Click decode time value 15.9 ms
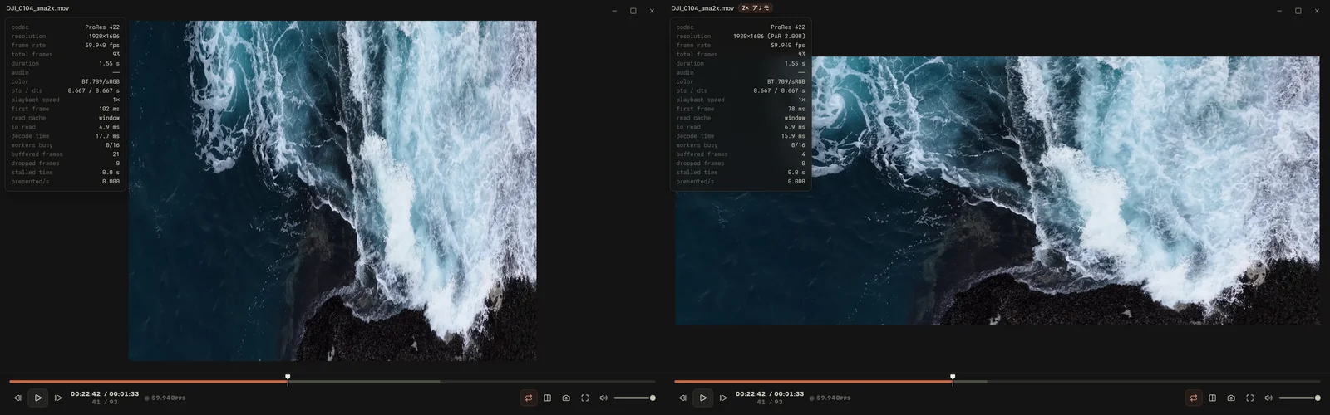Screen dimensions: 1330x415 793,136
